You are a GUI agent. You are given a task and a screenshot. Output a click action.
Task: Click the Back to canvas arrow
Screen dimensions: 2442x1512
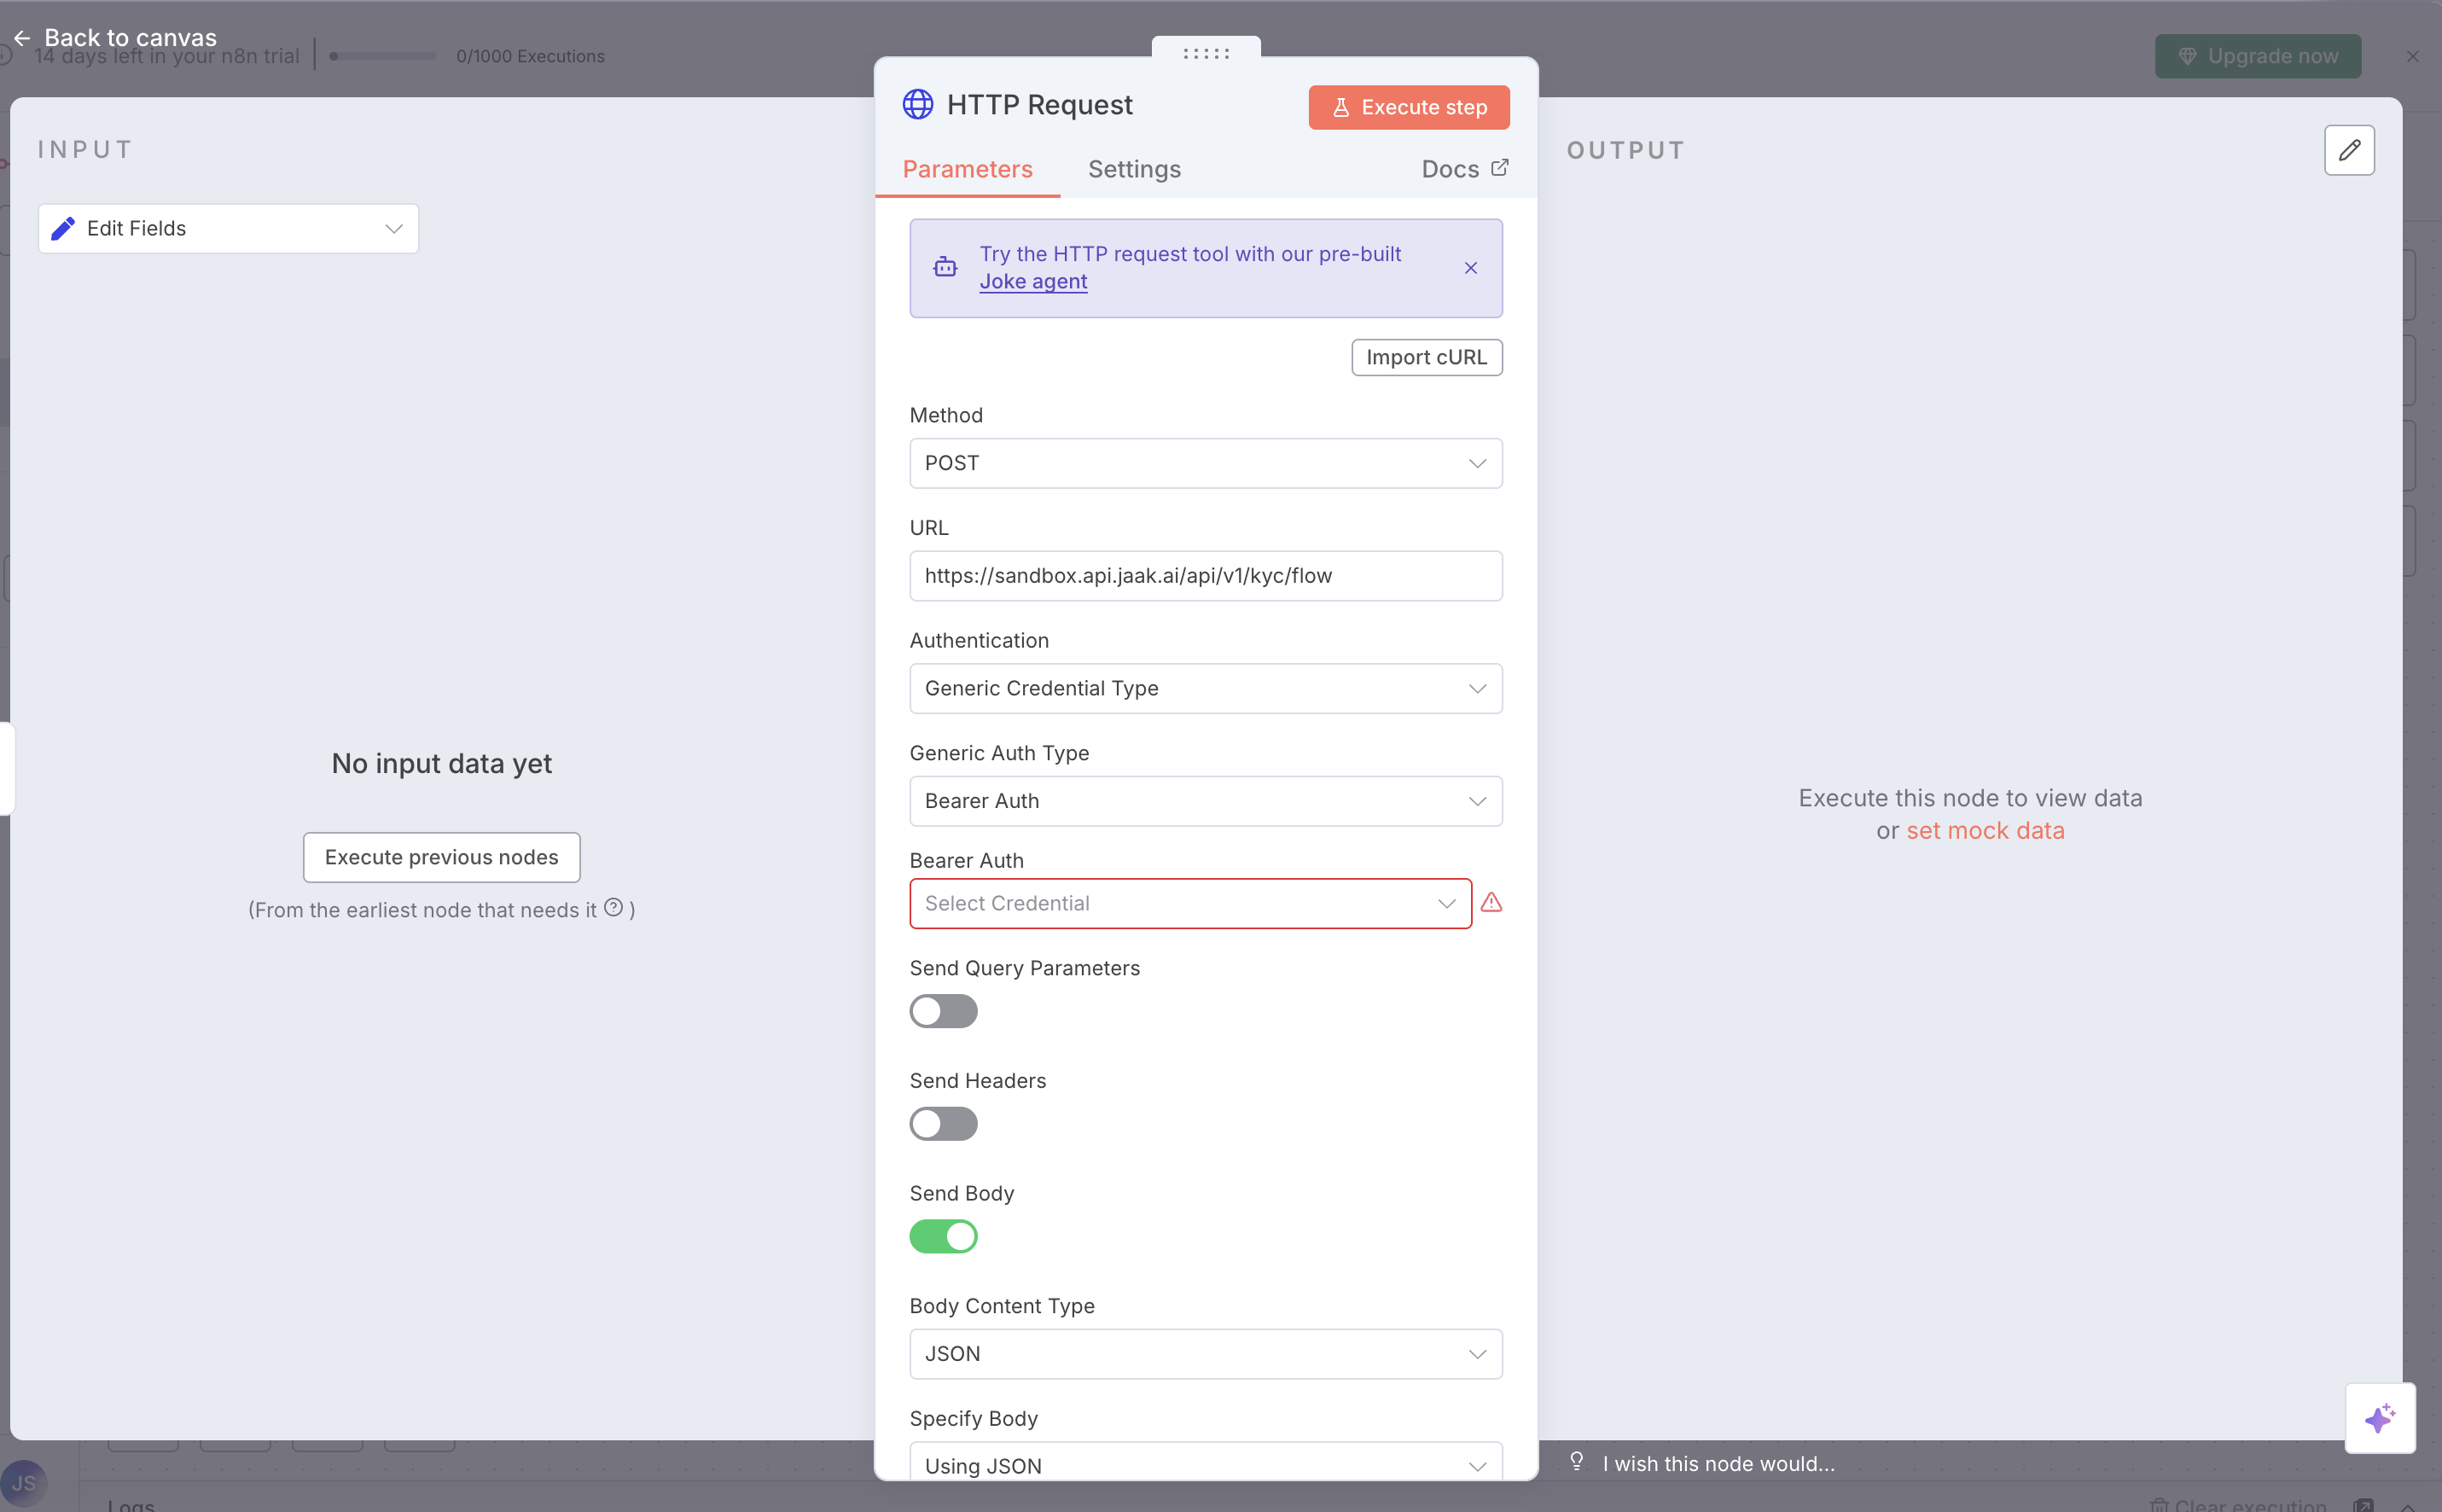(x=22, y=38)
